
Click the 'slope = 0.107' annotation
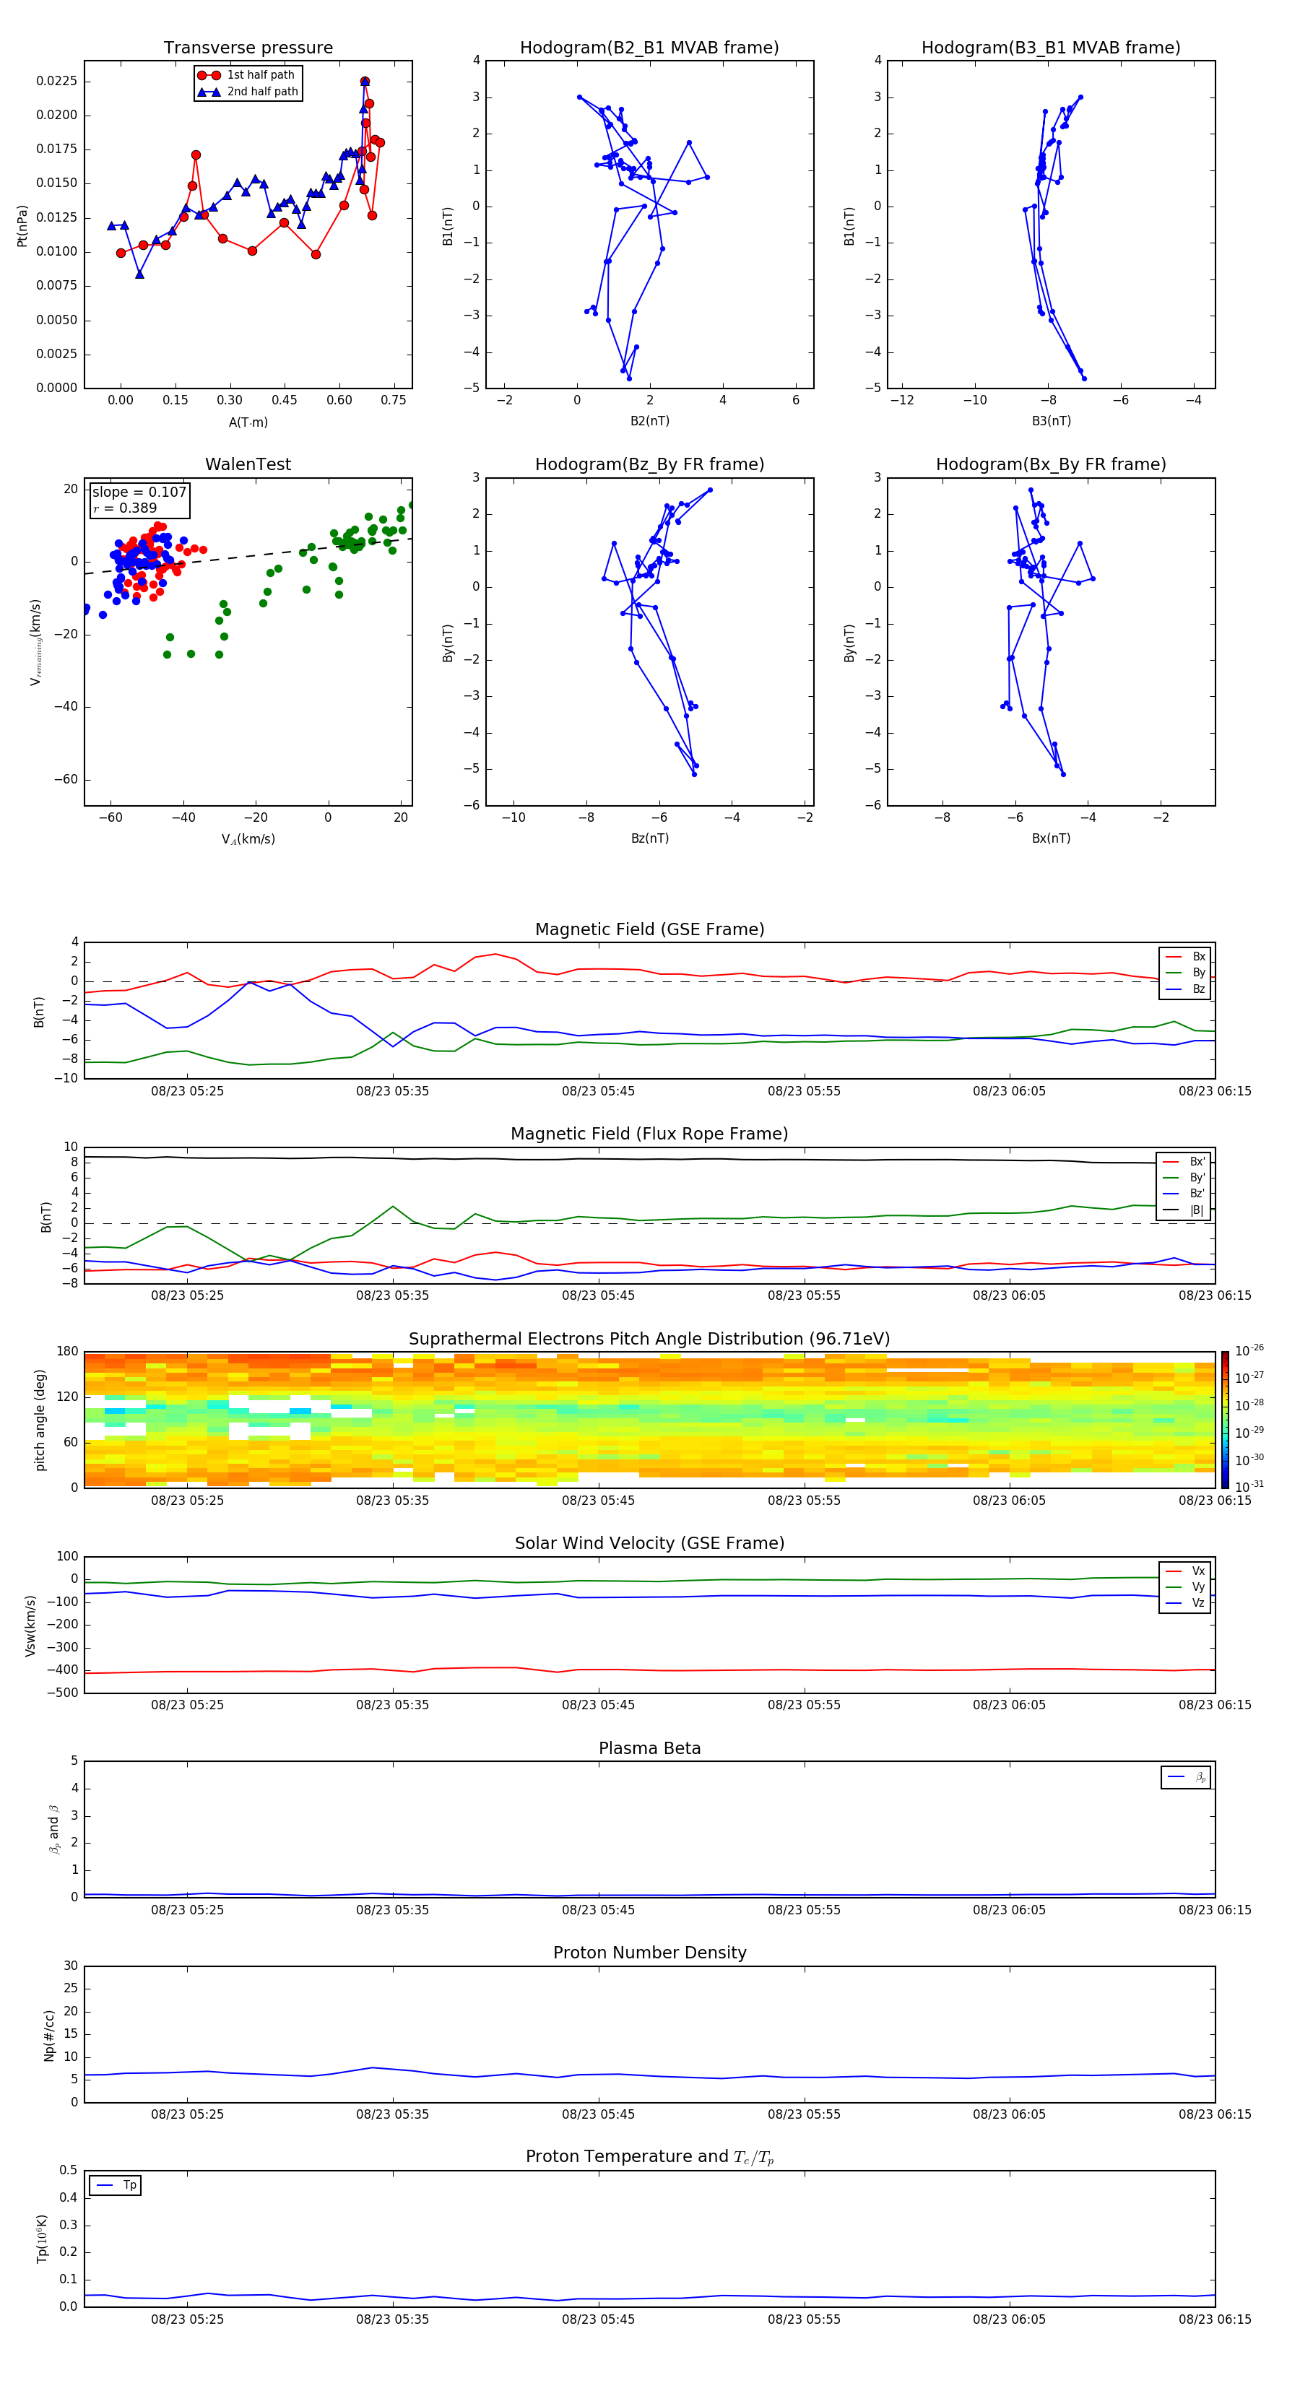tap(139, 492)
